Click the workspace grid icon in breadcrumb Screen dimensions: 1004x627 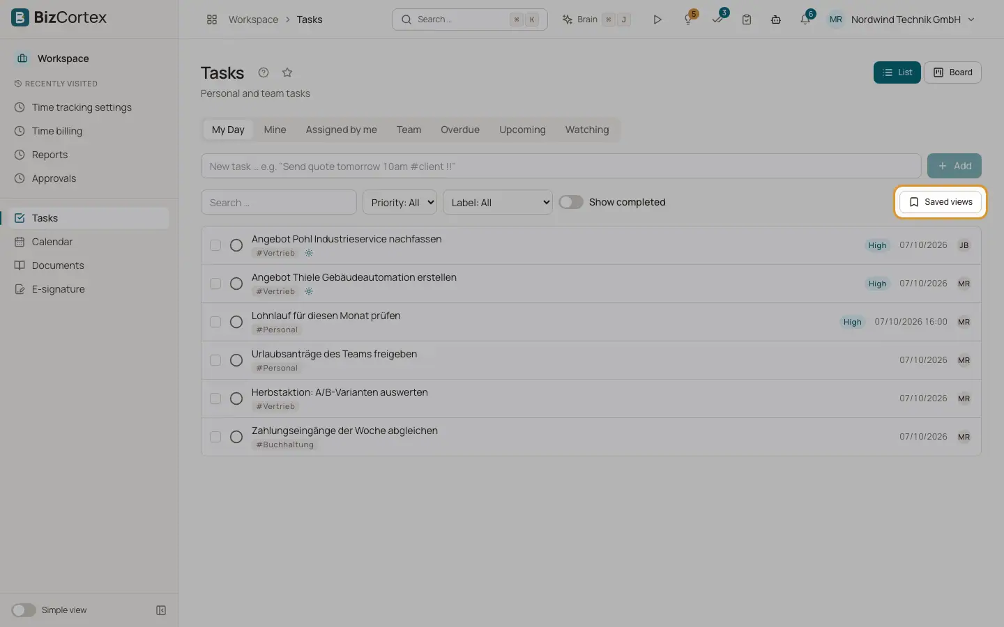[212, 20]
